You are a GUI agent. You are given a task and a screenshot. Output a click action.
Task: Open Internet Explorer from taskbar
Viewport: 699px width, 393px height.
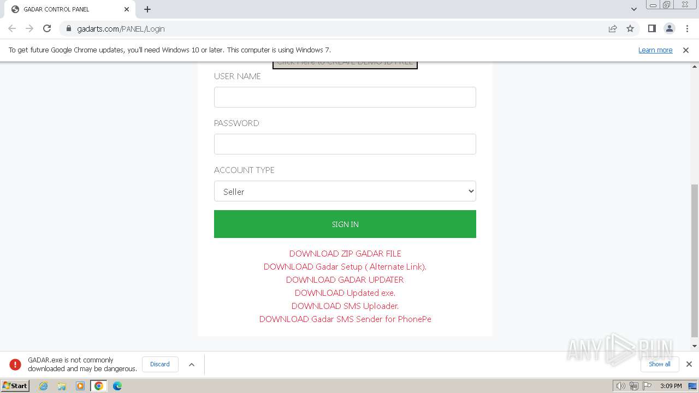point(43,385)
